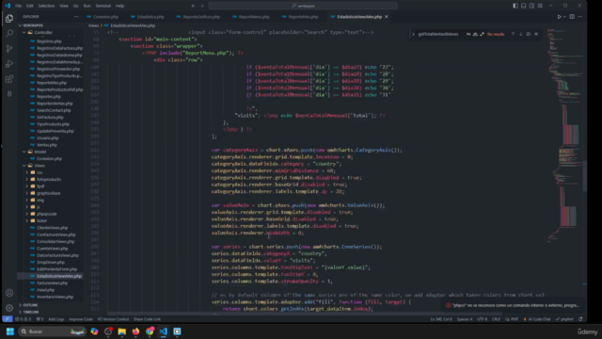Viewport: 602px width, 339px height.
Task: Collapse the Views folder
Action: coord(24,166)
